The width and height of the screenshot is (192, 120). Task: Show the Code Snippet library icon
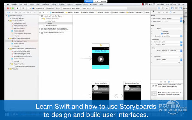pos(165,82)
